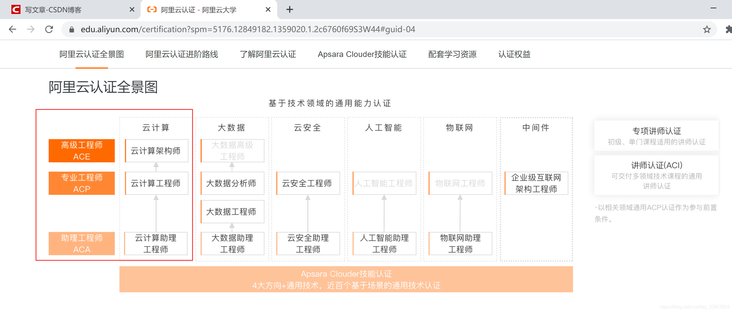Image resolution: width=732 pixels, height=312 pixels.
Task: Click the address bar URL field
Action: tap(389, 29)
